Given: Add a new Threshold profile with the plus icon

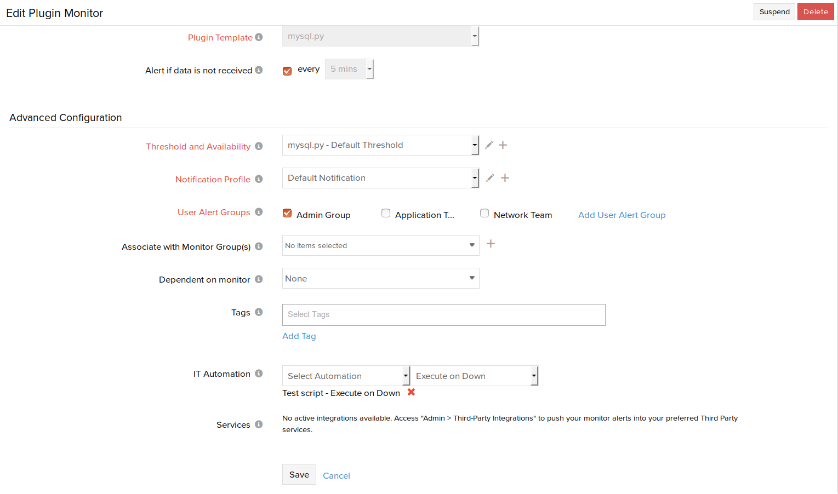Looking at the screenshot, I should coord(503,145).
